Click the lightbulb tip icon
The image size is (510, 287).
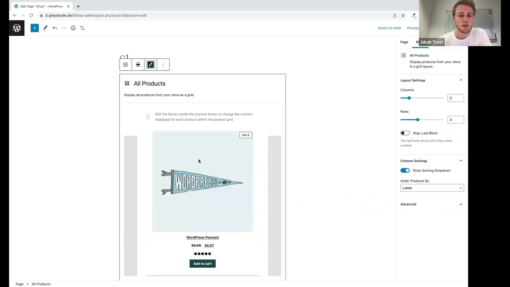(x=148, y=117)
